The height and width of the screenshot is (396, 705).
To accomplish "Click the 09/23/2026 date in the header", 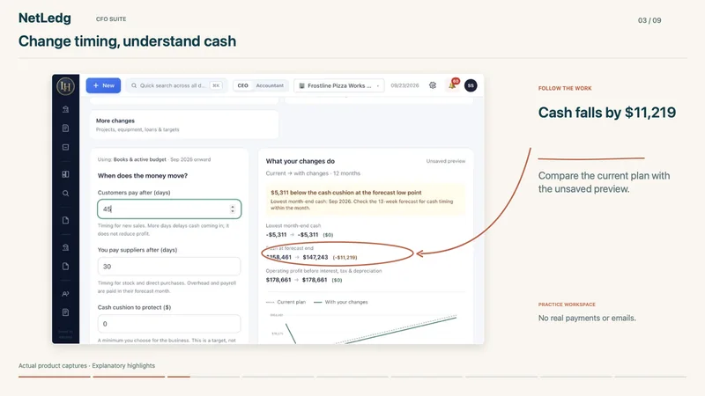I will [x=404, y=85].
